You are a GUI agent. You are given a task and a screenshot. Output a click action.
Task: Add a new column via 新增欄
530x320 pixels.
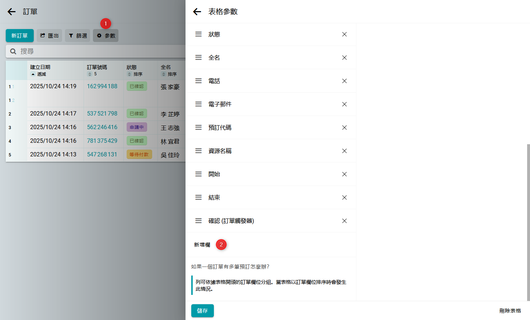(202, 245)
